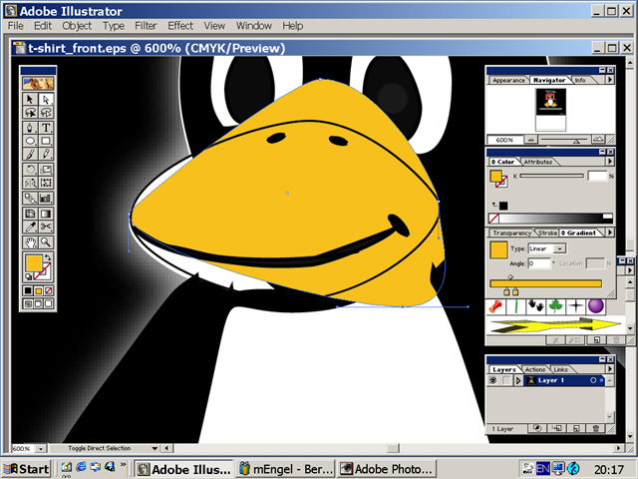Image resolution: width=638 pixels, height=479 pixels.
Task: Switch to Color fill mode button in toolbox
Action: pyautogui.click(x=28, y=290)
